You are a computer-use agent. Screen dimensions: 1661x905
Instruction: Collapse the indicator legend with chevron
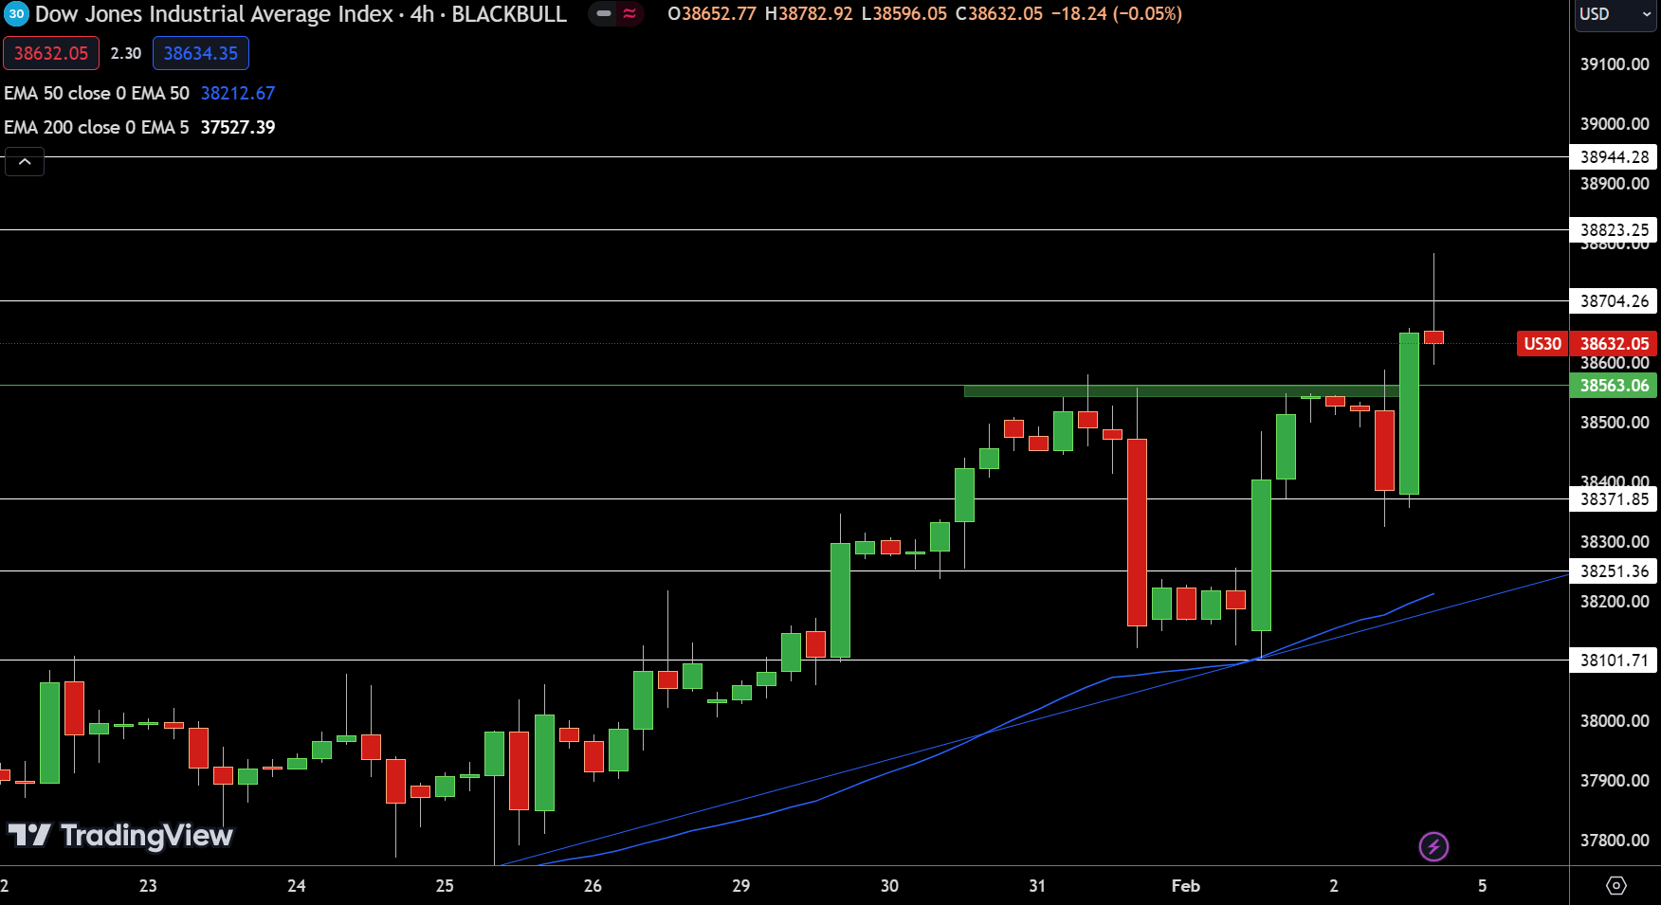[25, 162]
